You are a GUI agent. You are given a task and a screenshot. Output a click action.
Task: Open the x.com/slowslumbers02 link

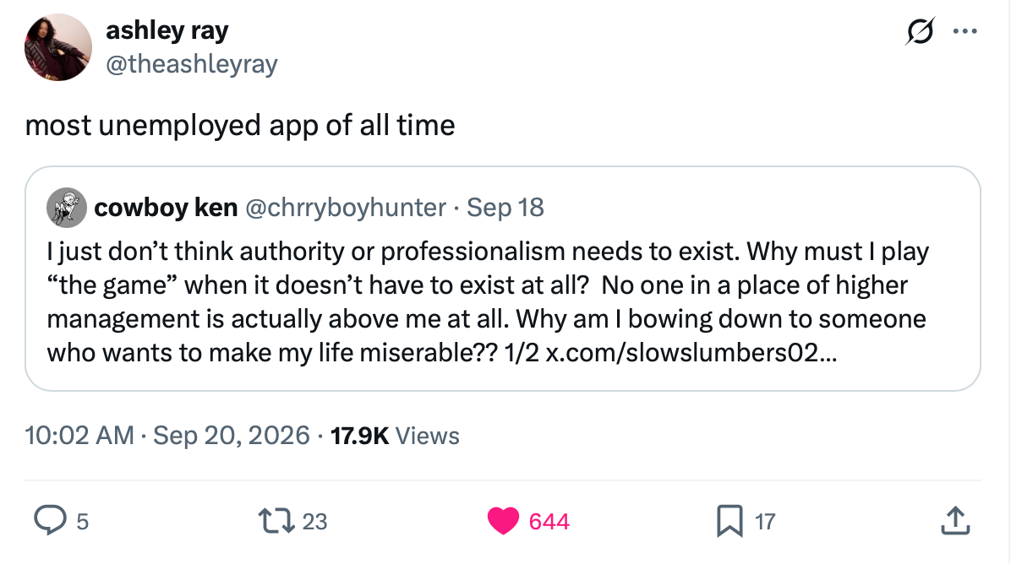coord(691,353)
